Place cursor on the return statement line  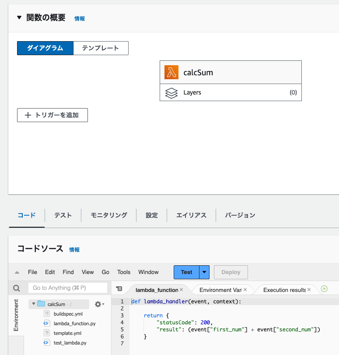(x=156, y=315)
